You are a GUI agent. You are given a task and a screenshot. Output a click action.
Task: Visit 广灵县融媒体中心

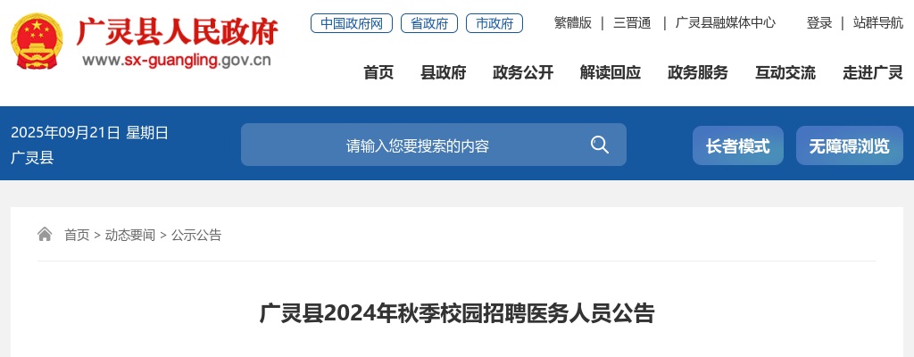pos(725,23)
